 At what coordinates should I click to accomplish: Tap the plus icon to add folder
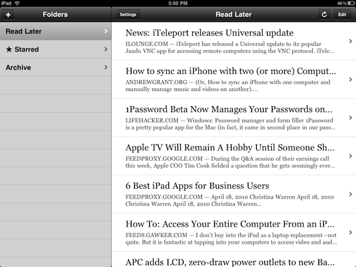[8, 14]
